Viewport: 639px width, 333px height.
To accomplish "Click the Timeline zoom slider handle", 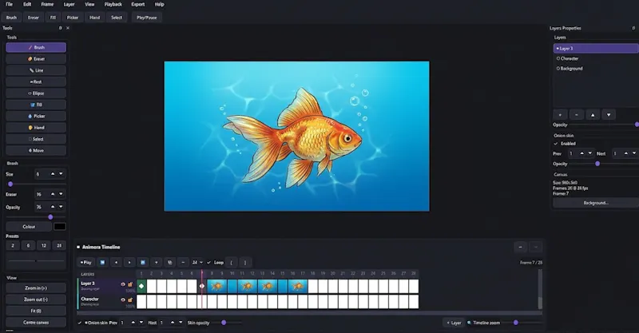I will tap(515, 323).
